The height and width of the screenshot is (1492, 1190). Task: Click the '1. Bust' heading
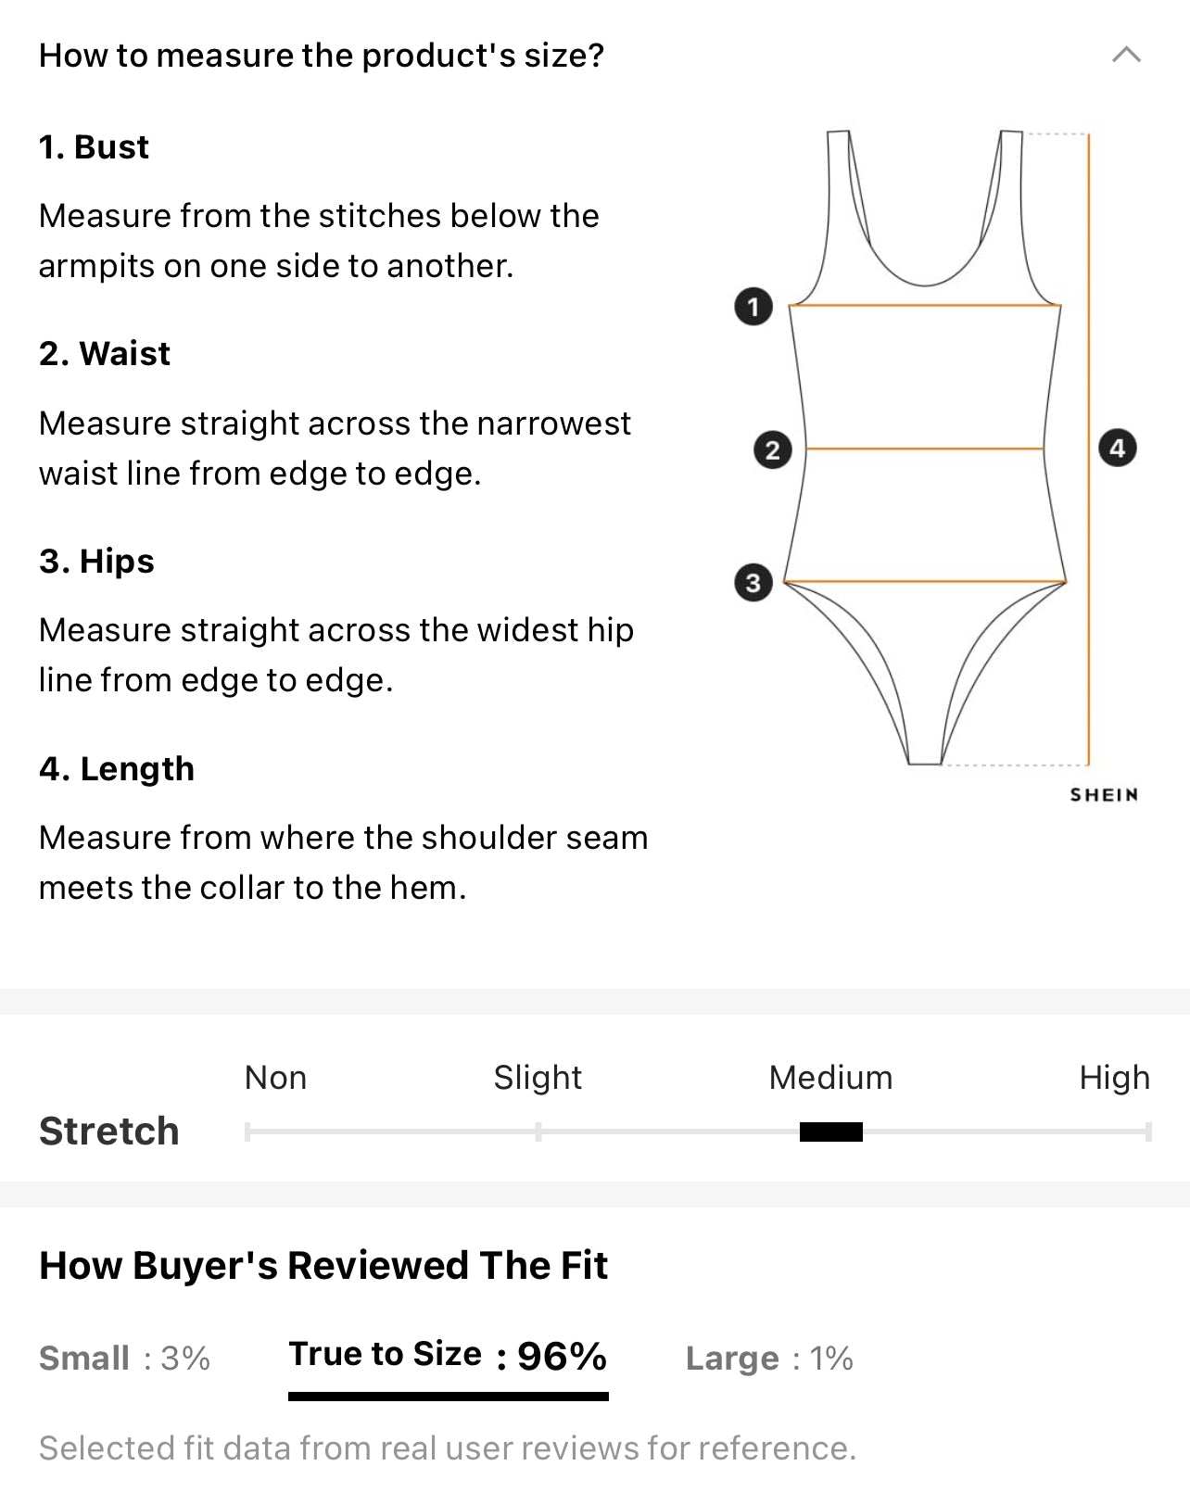[94, 147]
